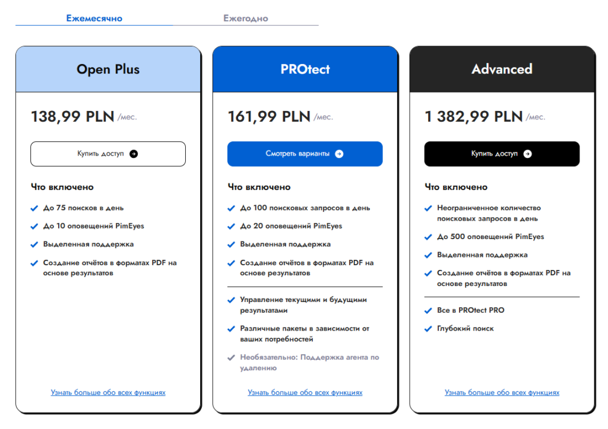
Task: Click arrow icon in Advanced buy button
Action: point(528,154)
